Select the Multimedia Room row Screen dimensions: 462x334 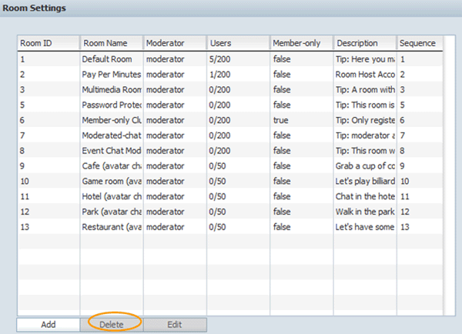tap(111, 90)
